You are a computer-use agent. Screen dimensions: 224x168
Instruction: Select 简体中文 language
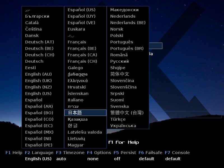(120, 74)
